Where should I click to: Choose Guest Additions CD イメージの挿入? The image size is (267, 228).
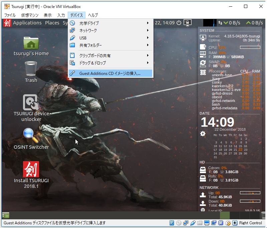coord(111,73)
